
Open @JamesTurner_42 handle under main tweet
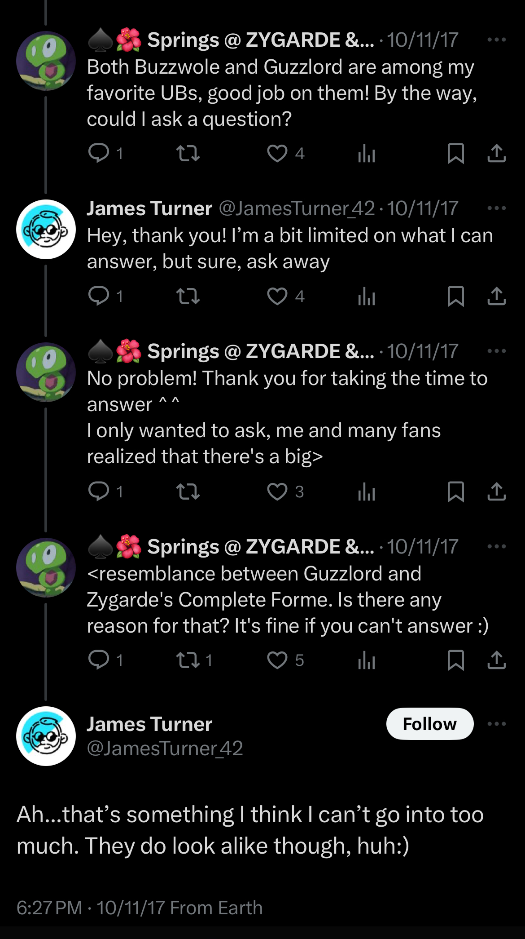tap(165, 748)
